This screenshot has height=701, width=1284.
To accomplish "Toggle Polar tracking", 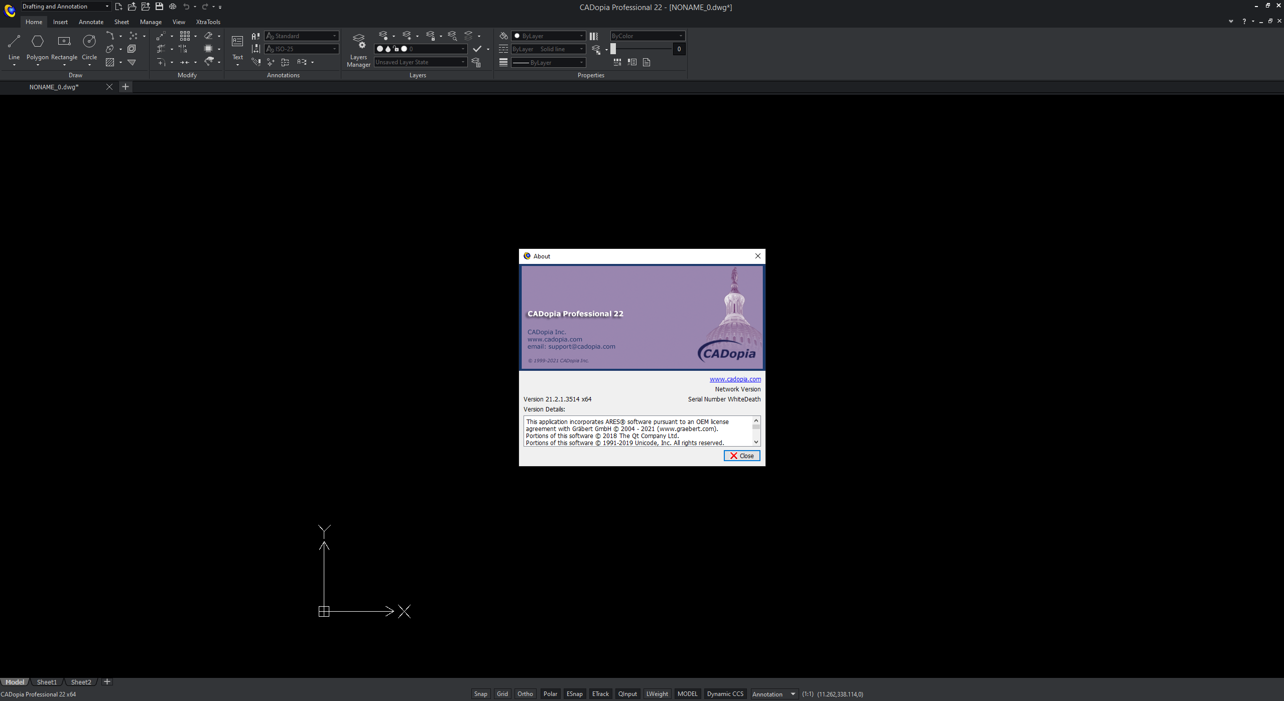I will (x=550, y=694).
